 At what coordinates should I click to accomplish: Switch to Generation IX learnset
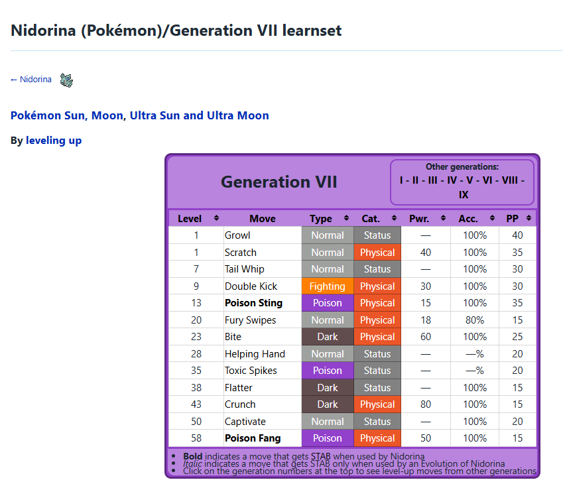pyautogui.click(x=464, y=195)
